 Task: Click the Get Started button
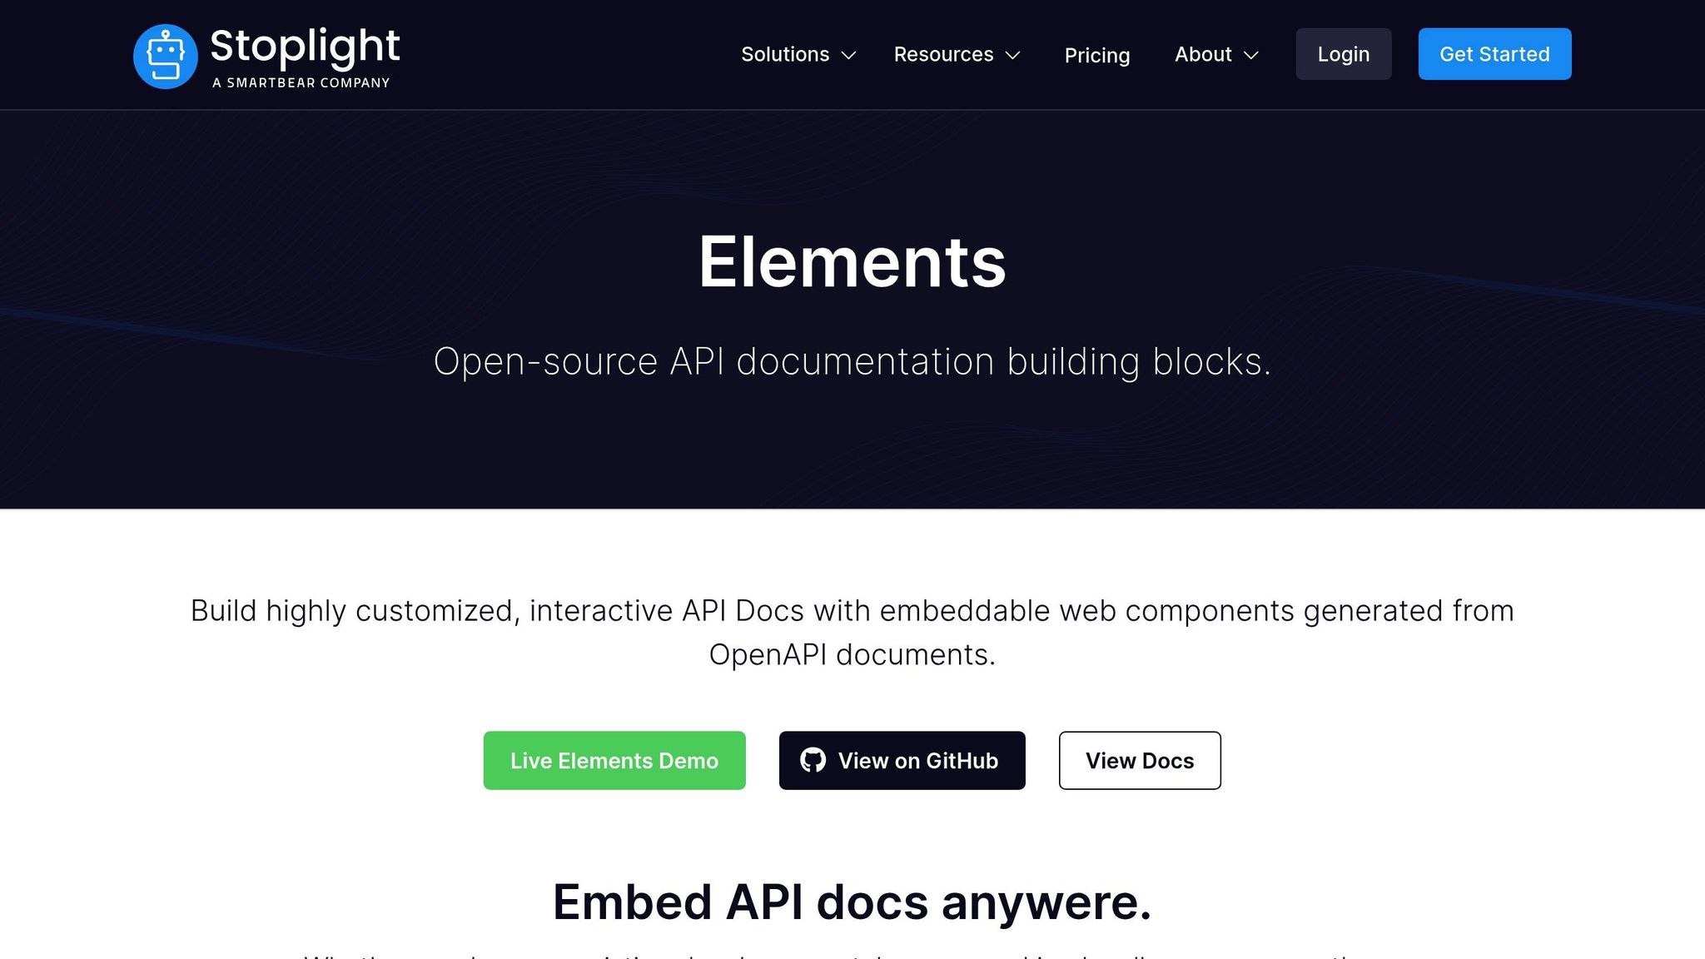click(1494, 54)
